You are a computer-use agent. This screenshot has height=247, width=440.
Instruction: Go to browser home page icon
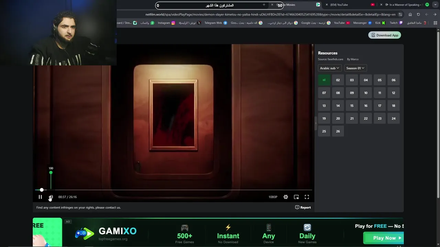click(410, 14)
